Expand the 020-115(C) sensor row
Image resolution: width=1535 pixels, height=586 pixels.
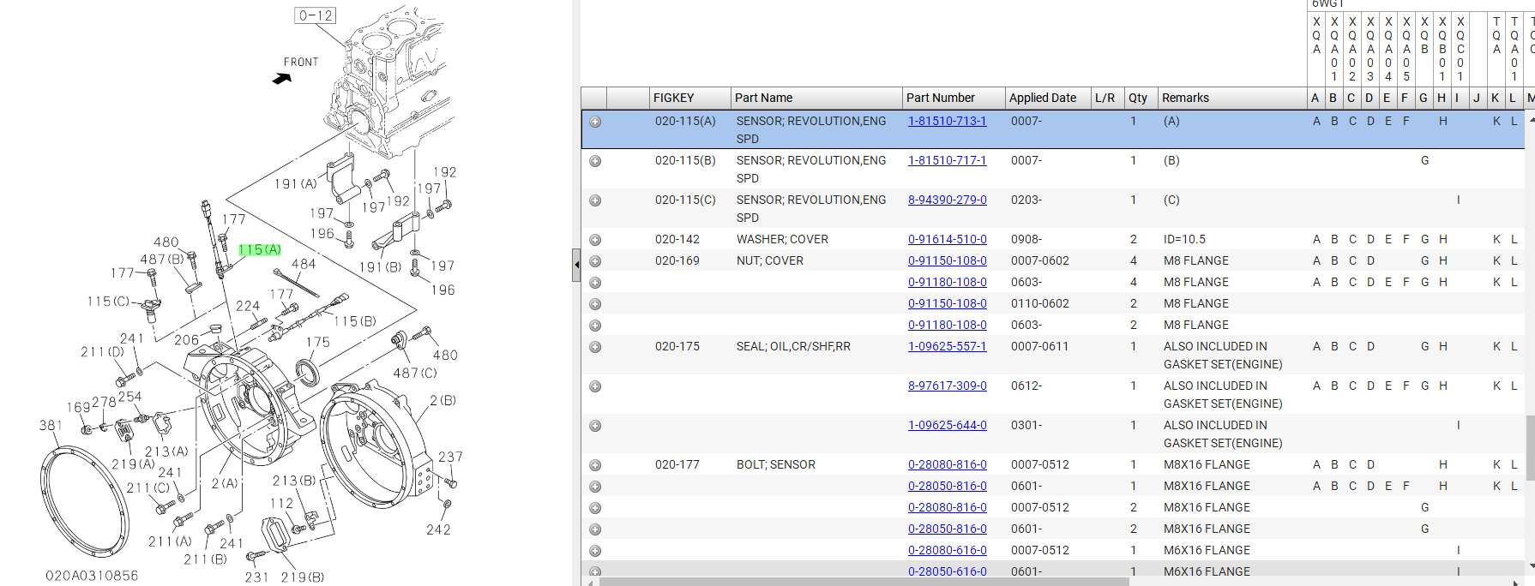point(595,200)
